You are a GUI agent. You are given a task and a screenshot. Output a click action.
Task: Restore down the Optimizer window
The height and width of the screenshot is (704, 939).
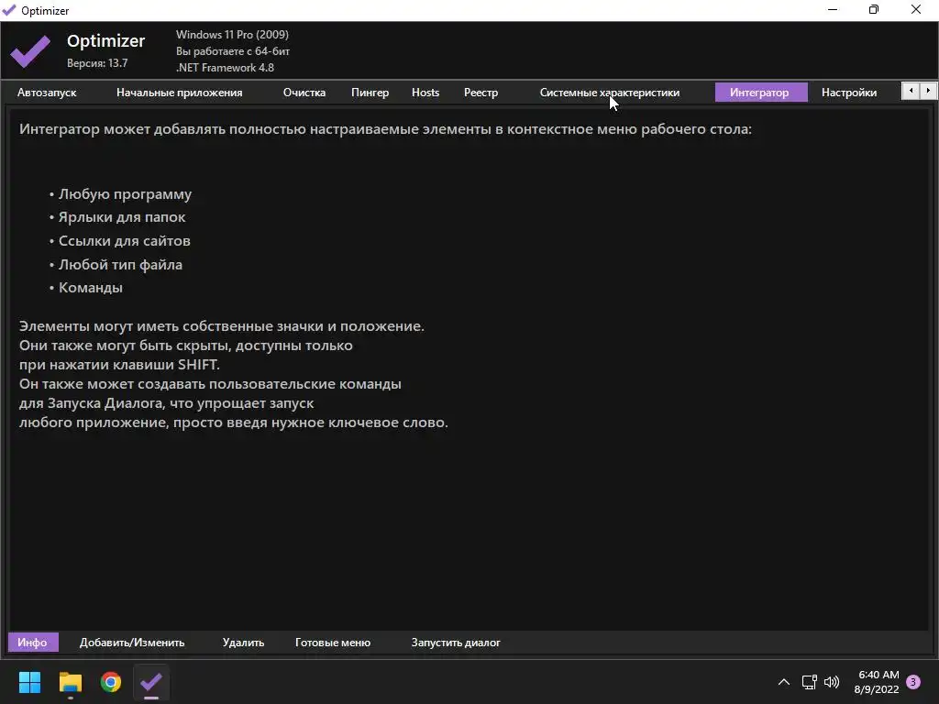[x=874, y=9]
